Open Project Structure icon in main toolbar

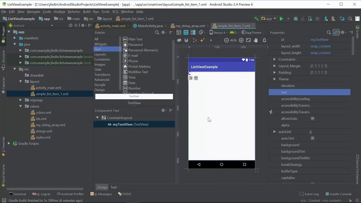[342, 19]
